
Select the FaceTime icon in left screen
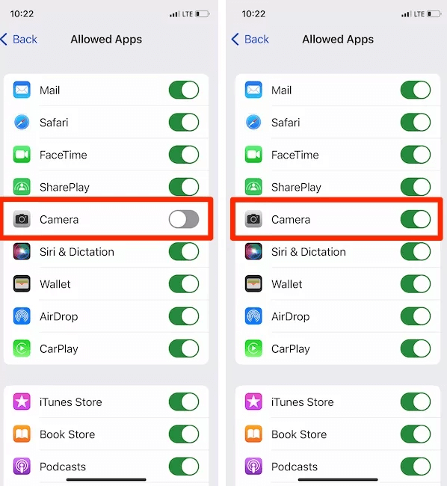[x=22, y=154]
